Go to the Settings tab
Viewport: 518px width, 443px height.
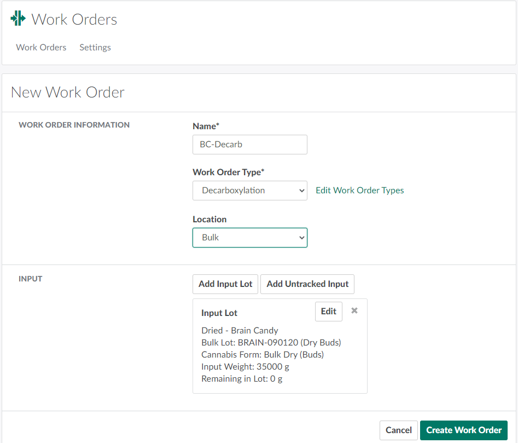(x=95, y=48)
